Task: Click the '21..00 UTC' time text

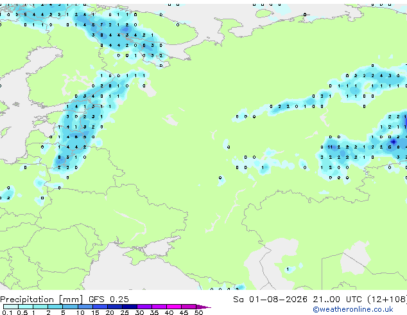Action: click(x=337, y=300)
